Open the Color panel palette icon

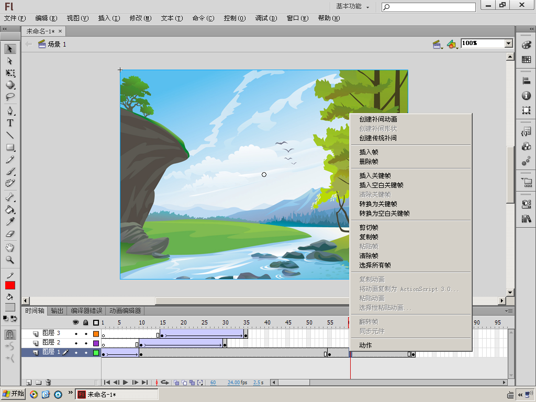tap(527, 45)
